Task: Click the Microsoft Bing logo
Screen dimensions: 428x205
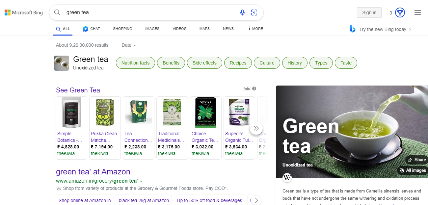Action: (24, 13)
